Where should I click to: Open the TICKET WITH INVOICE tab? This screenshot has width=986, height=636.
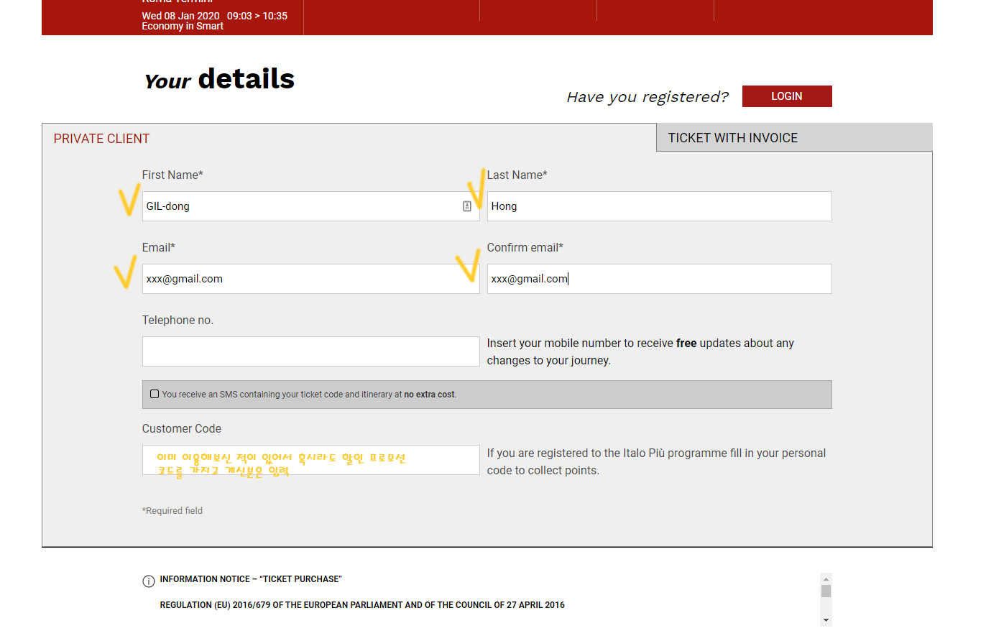pyautogui.click(x=794, y=137)
